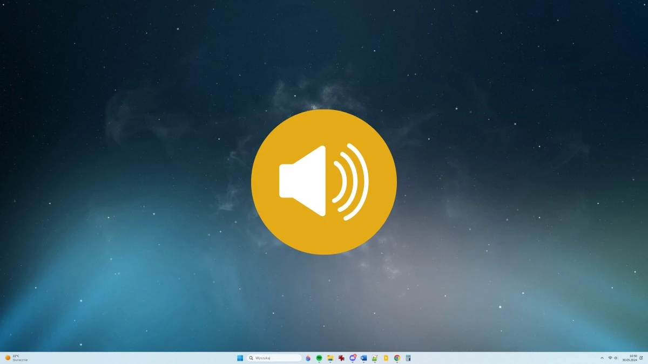Open the Calculator app
Viewport: 648px width, 364px height.
[x=408, y=358]
